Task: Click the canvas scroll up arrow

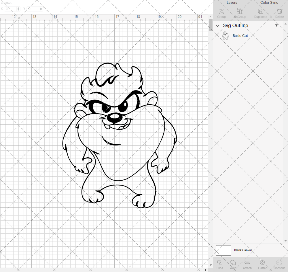Action: pos(211,16)
